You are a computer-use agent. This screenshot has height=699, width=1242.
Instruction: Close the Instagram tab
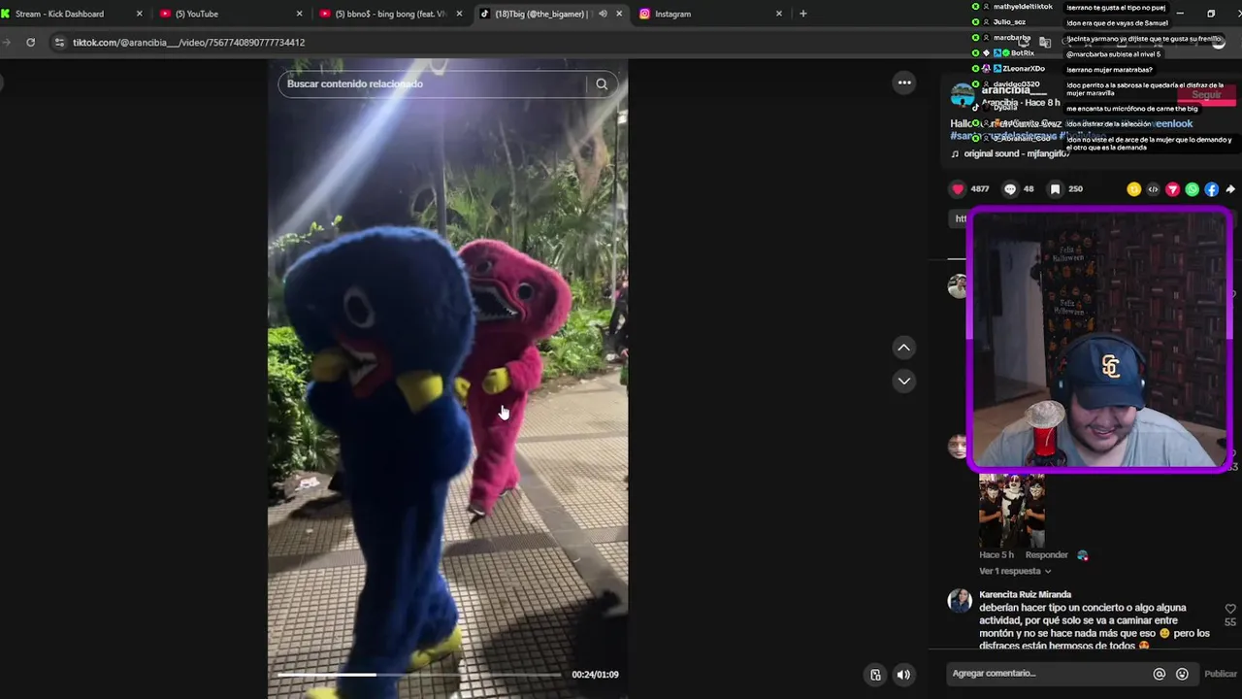coord(778,14)
